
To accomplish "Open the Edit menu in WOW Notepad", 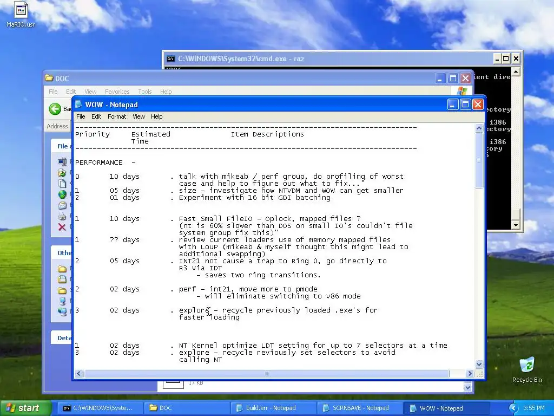I will [x=96, y=116].
